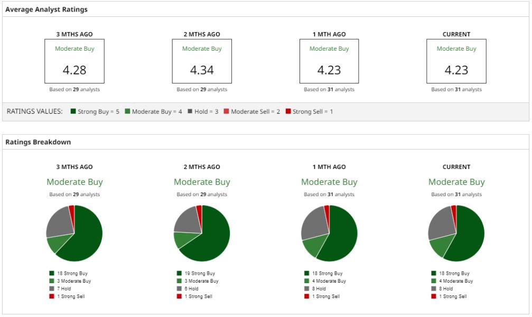Click the grey Hold slice in 1 MTH AGO pie
This screenshot has height=317, width=532.
click(x=314, y=223)
